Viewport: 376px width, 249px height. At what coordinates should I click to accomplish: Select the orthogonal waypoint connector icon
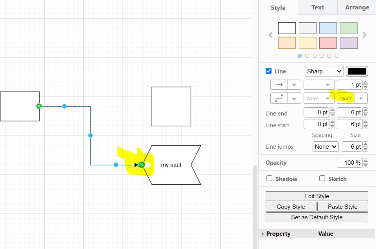tap(281, 98)
